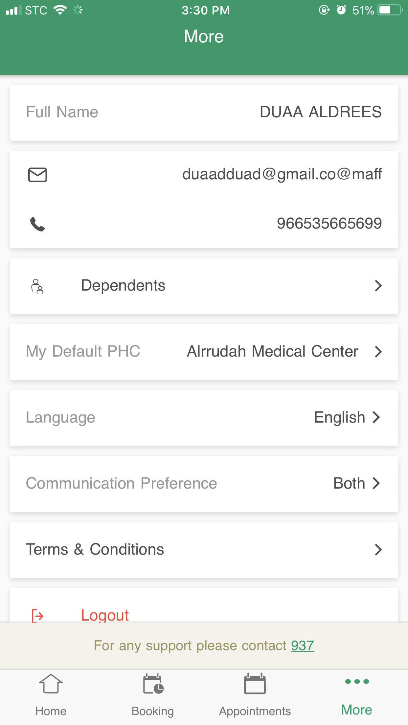Switch to the Appointments tab label
This screenshot has width=408, height=725.
(x=255, y=711)
